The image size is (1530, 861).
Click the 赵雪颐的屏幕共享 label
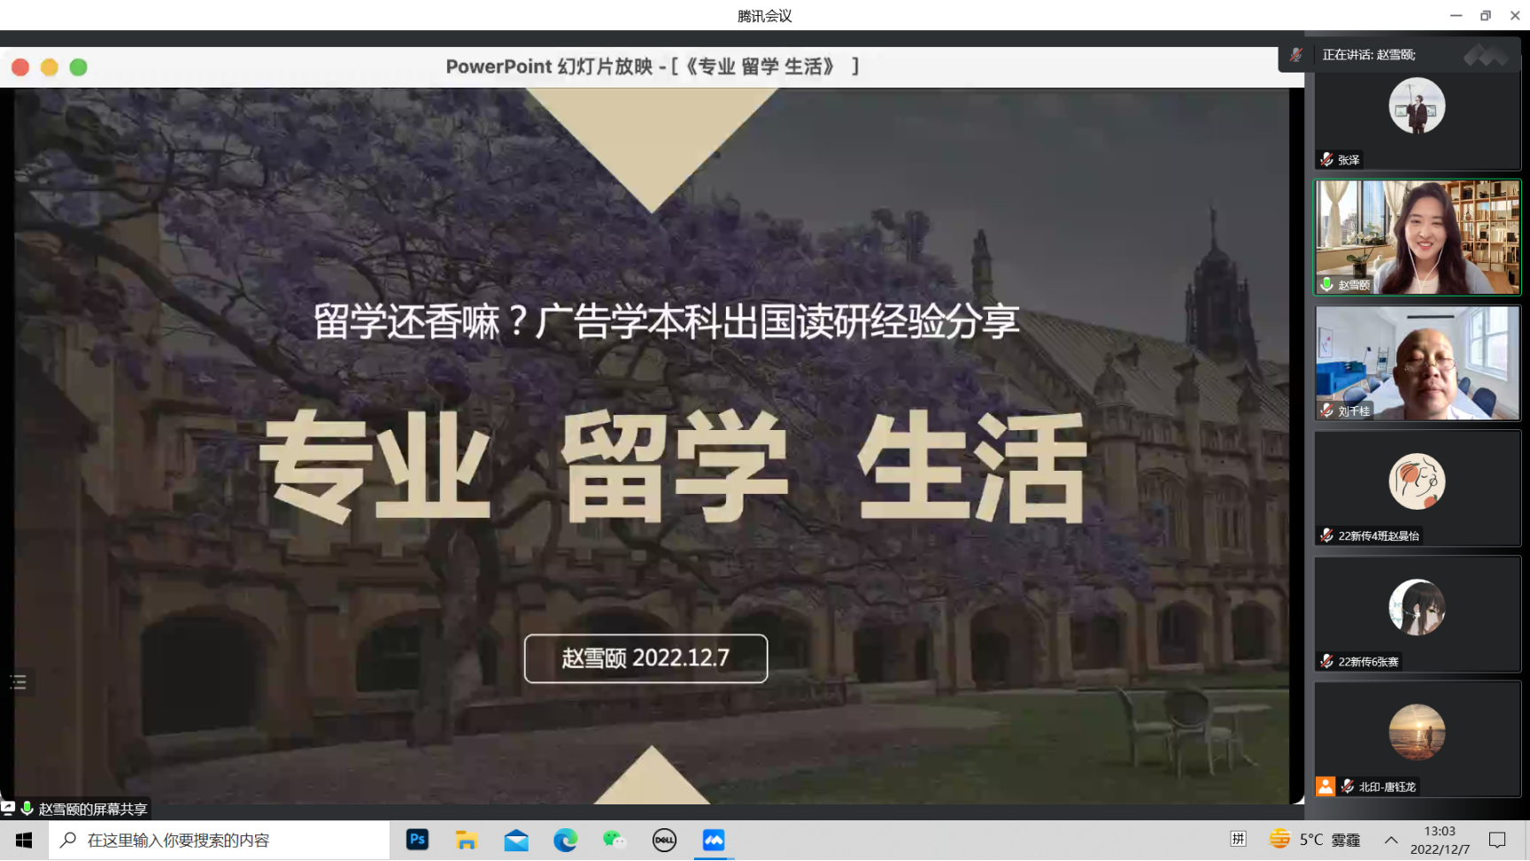pos(93,809)
